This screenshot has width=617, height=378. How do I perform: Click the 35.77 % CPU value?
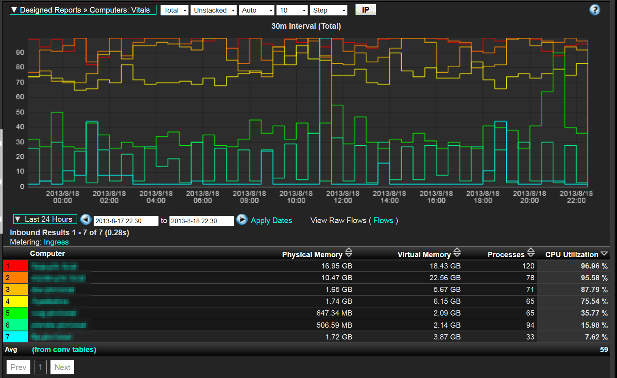[x=594, y=313]
